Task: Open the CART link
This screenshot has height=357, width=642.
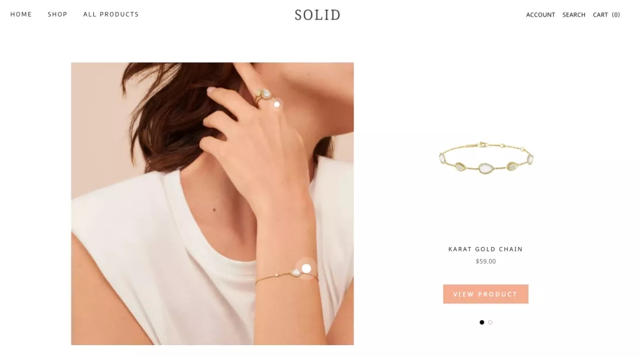Action: click(x=606, y=15)
